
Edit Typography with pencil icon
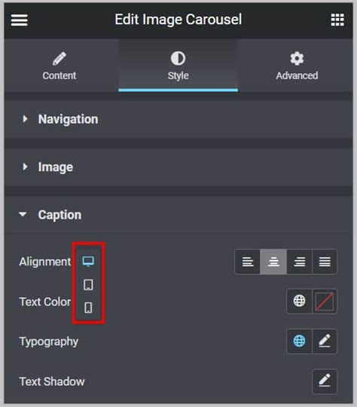click(325, 341)
